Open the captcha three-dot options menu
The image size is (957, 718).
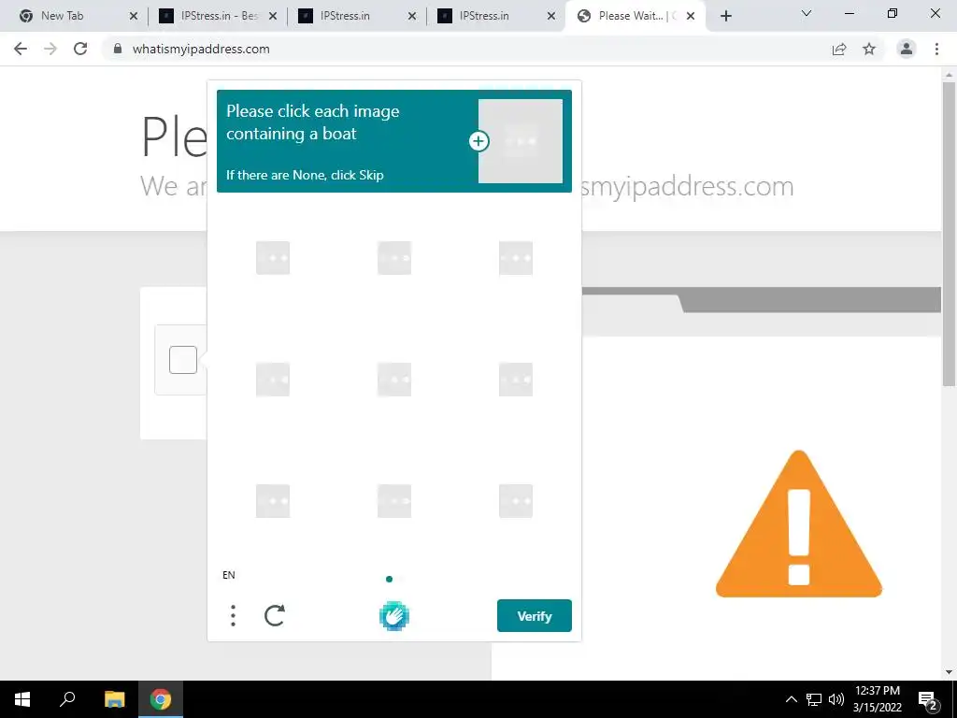233,615
